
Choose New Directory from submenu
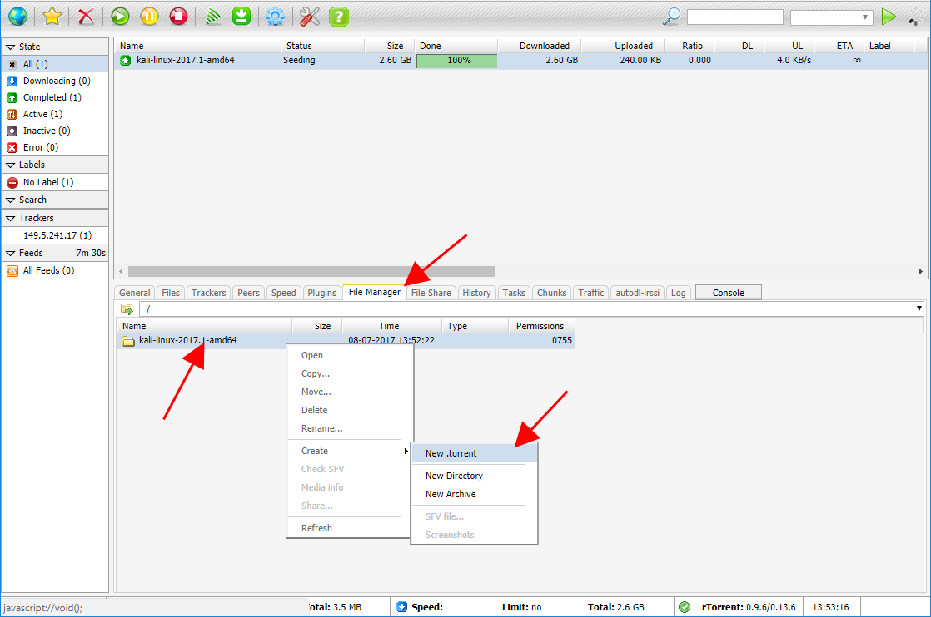pos(475,476)
